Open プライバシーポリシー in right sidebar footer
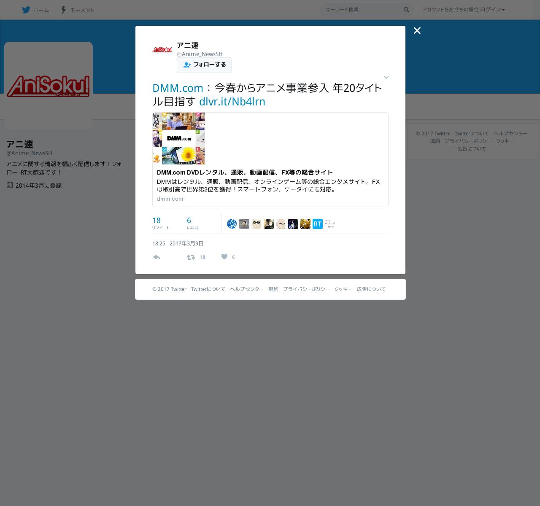The width and height of the screenshot is (540, 506). click(468, 141)
